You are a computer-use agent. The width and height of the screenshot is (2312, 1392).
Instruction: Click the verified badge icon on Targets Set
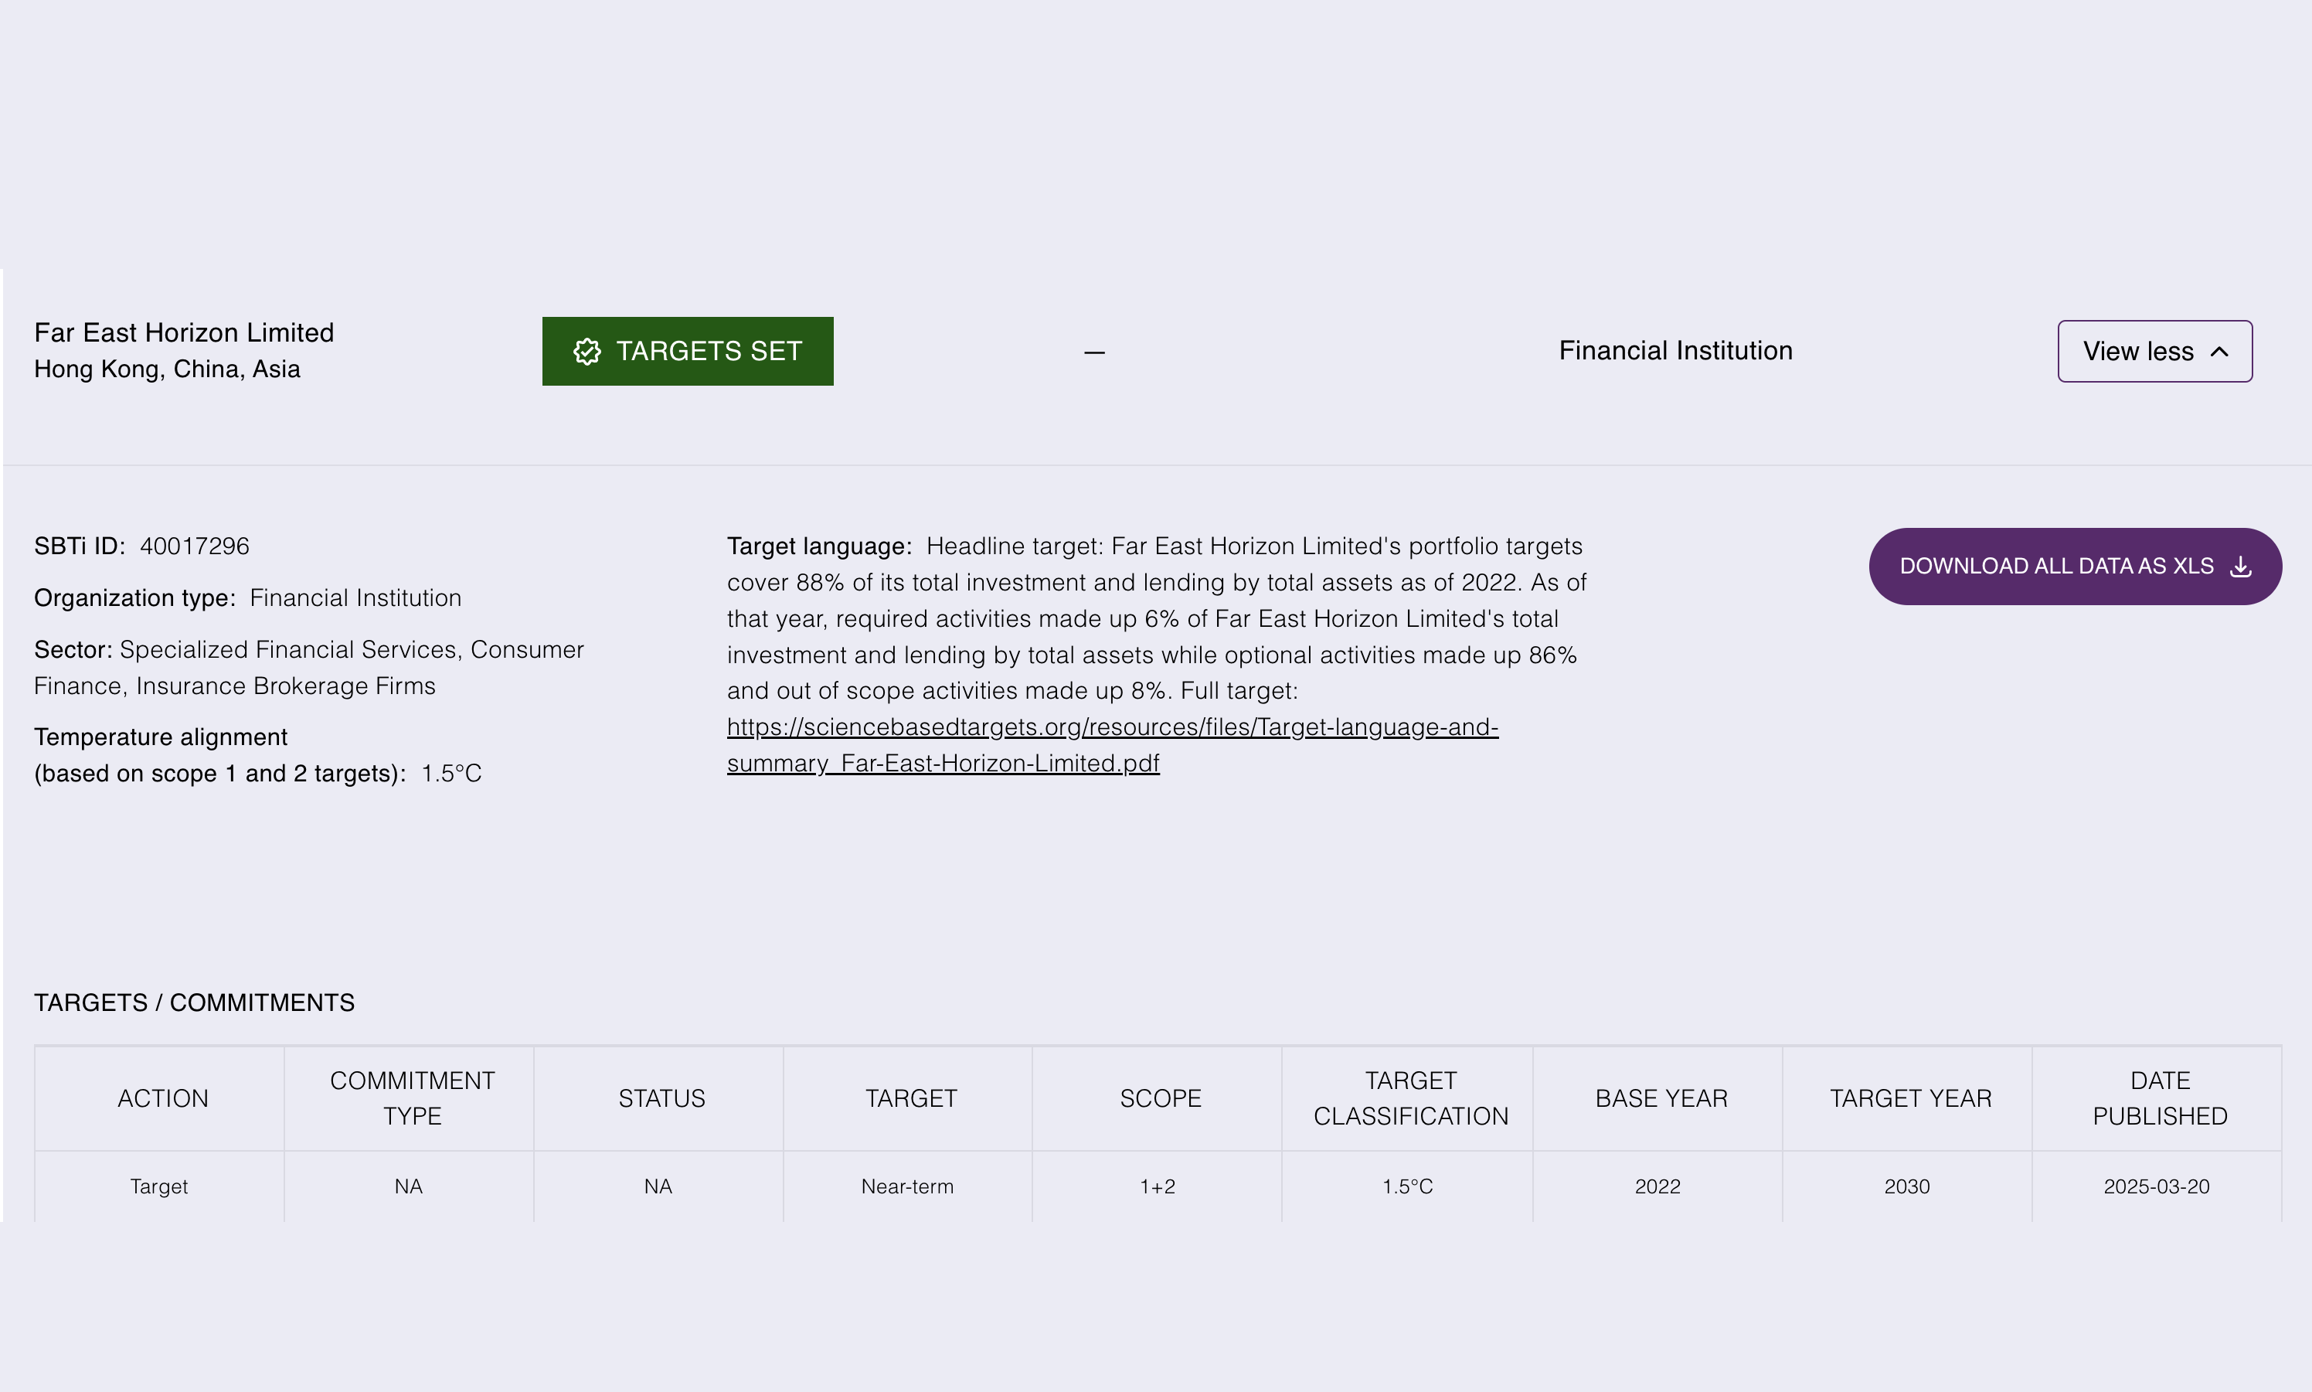[587, 352]
